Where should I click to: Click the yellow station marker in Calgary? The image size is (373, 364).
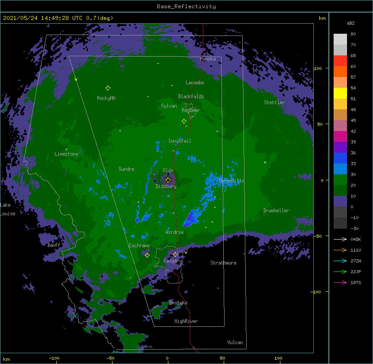click(175, 255)
